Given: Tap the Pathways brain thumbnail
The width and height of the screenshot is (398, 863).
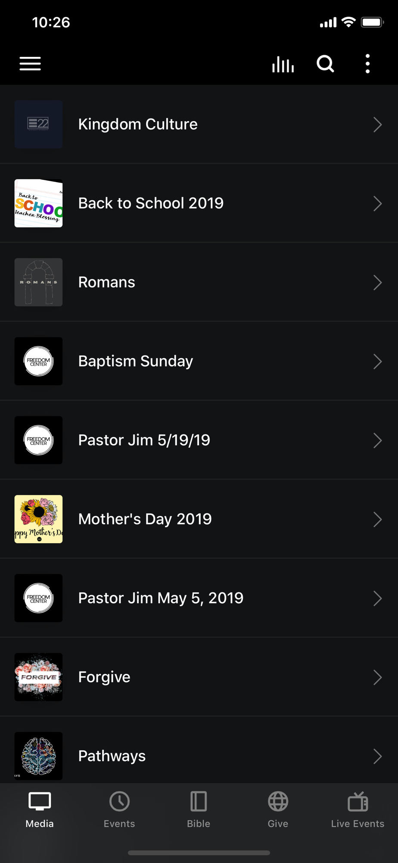Looking at the screenshot, I should tap(38, 756).
